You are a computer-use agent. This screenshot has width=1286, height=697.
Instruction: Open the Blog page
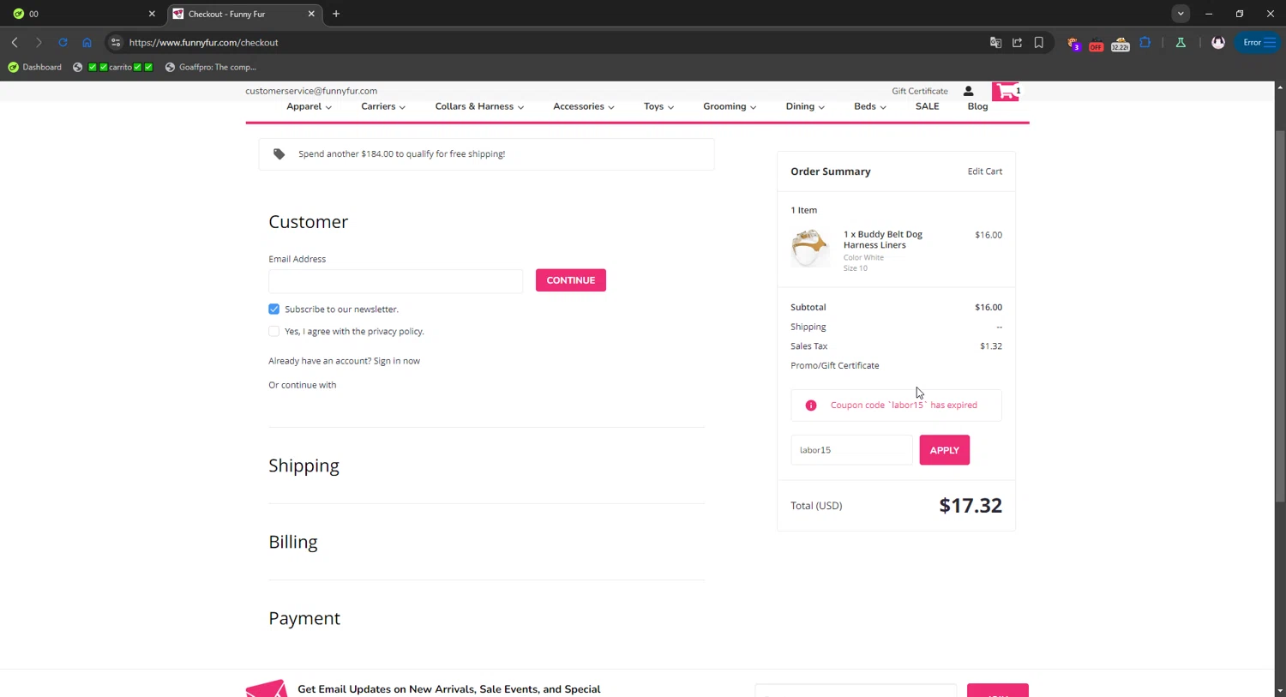(x=977, y=106)
